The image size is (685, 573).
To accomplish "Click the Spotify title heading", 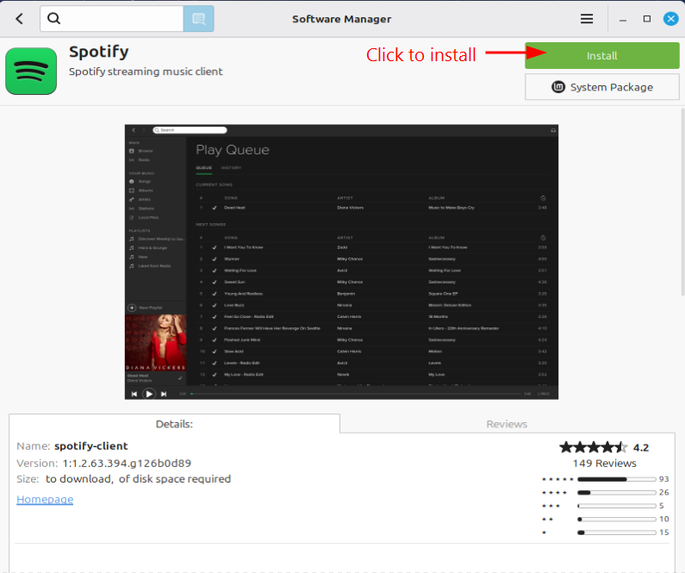I will 99,52.
